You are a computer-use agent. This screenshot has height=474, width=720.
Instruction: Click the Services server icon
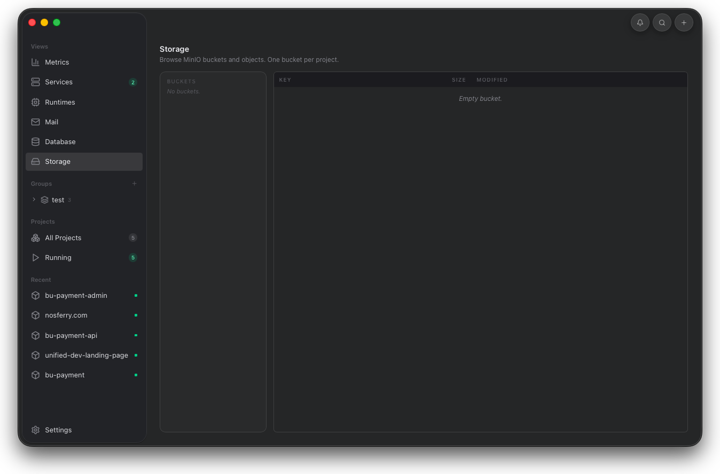tap(35, 82)
